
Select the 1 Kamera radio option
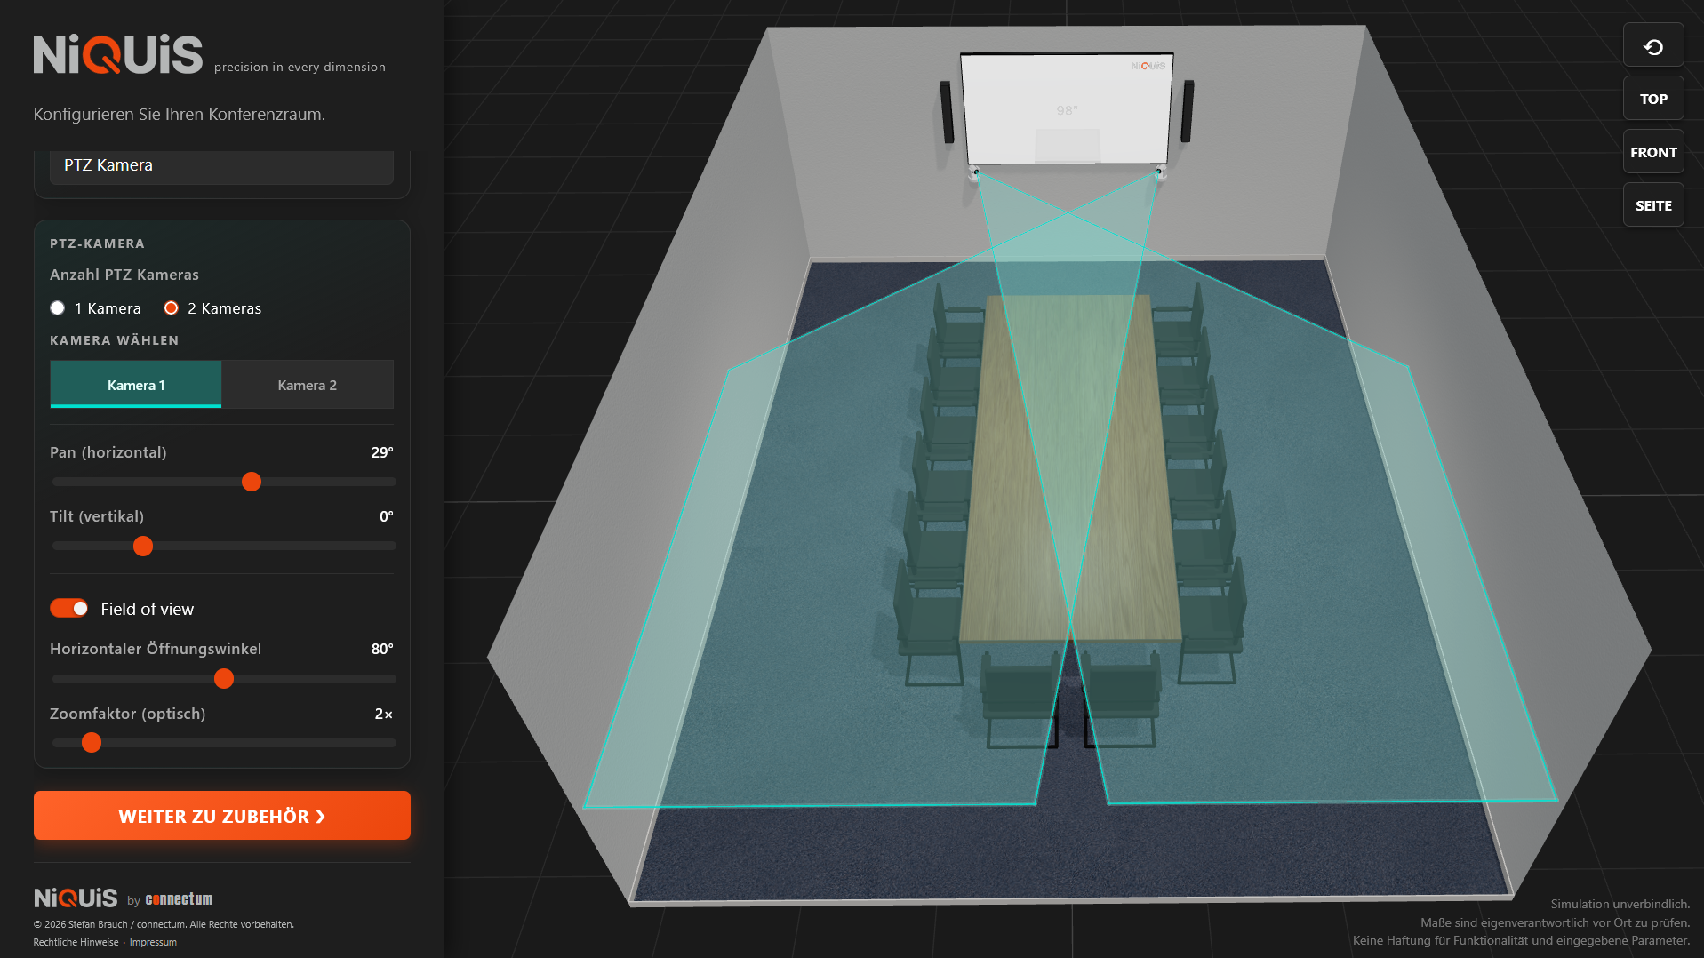point(58,308)
